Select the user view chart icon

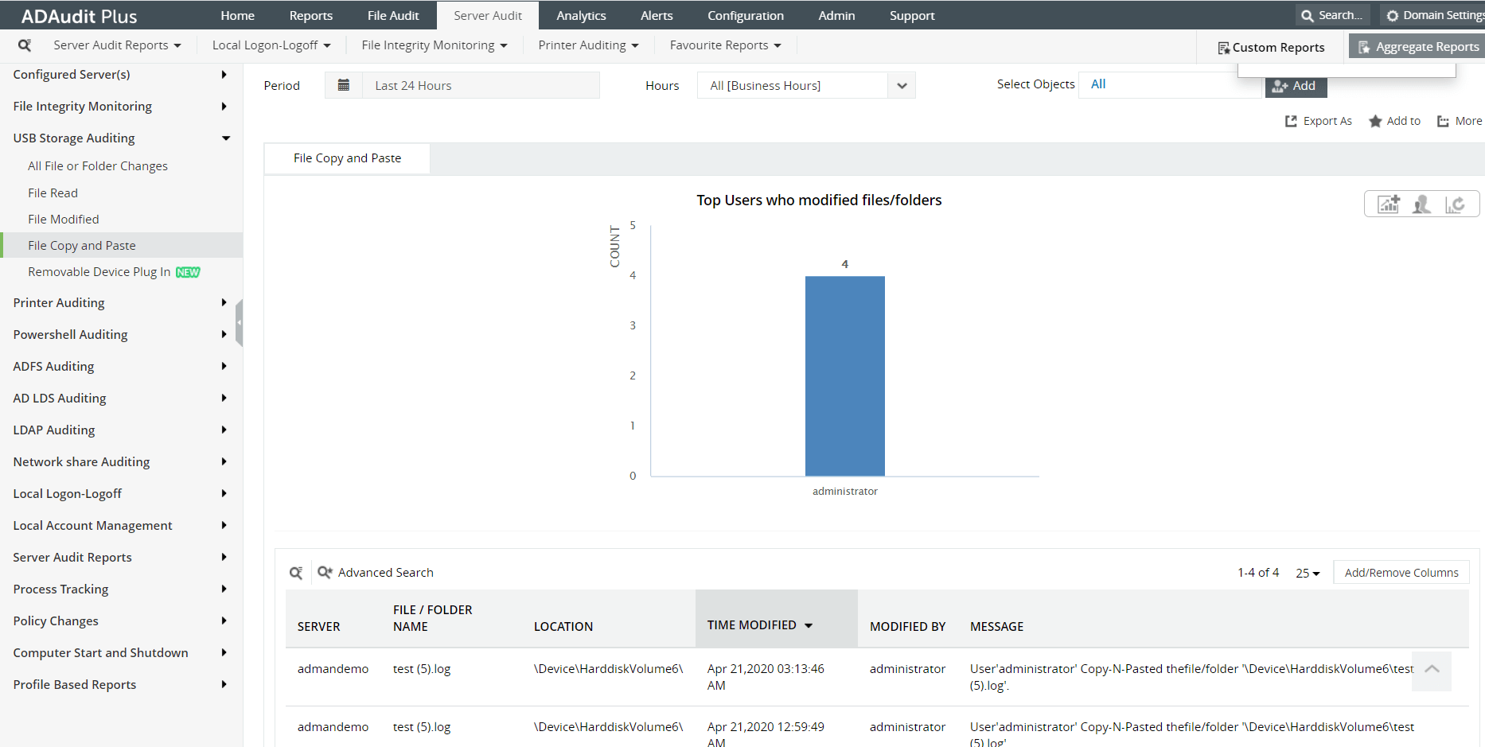tap(1421, 204)
